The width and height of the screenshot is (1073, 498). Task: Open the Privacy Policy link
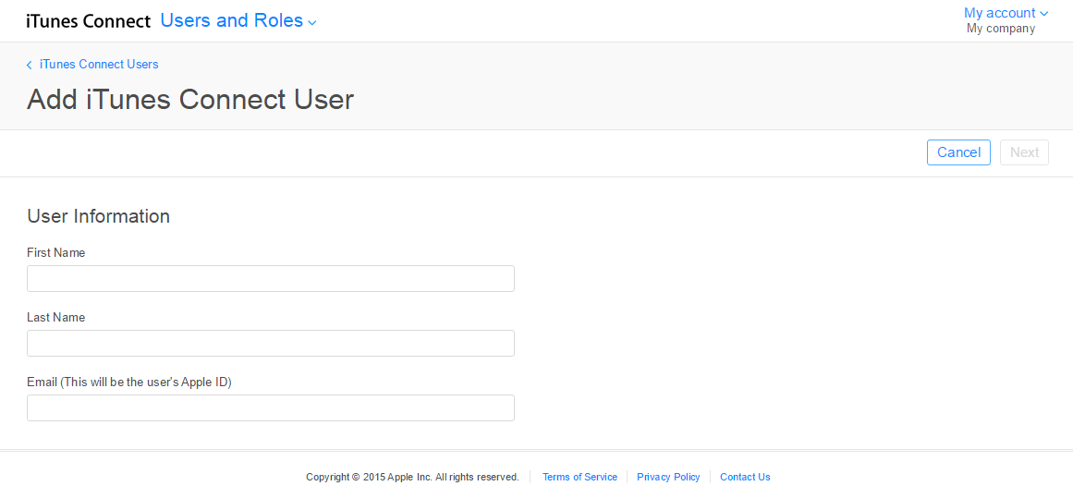pos(668,478)
